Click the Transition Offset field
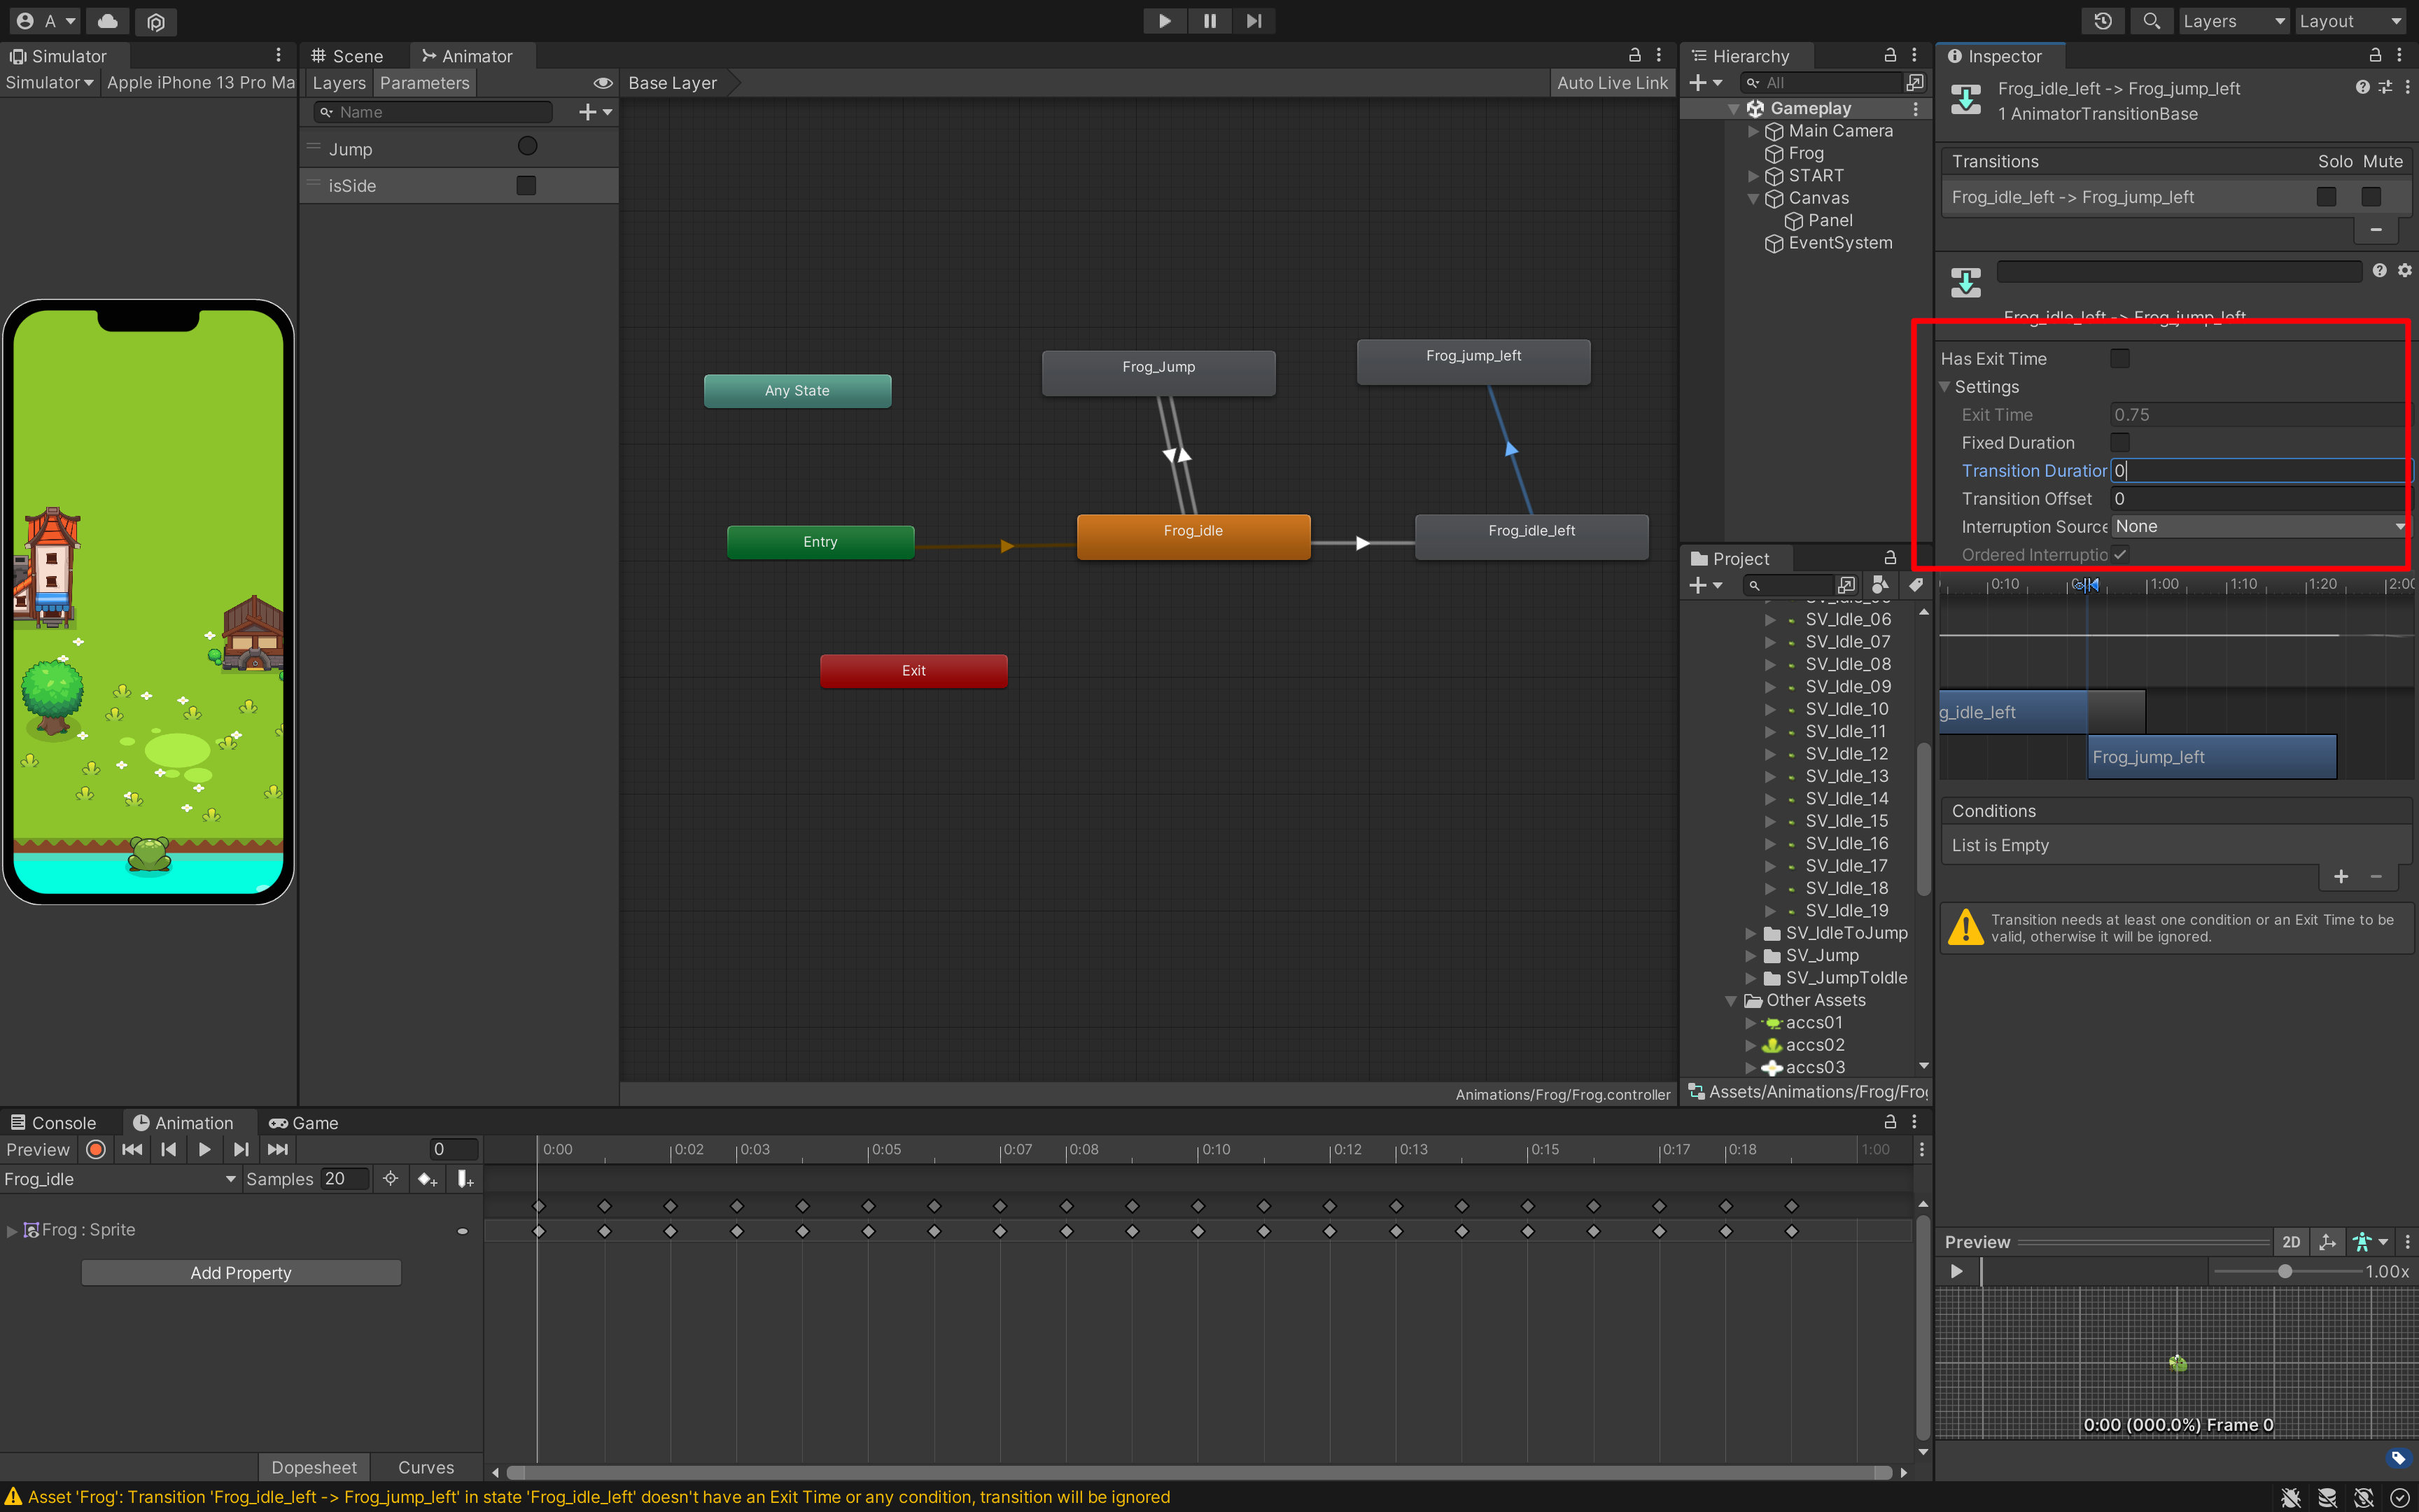Screen dimensions: 2419x1512 (x=2259, y=499)
